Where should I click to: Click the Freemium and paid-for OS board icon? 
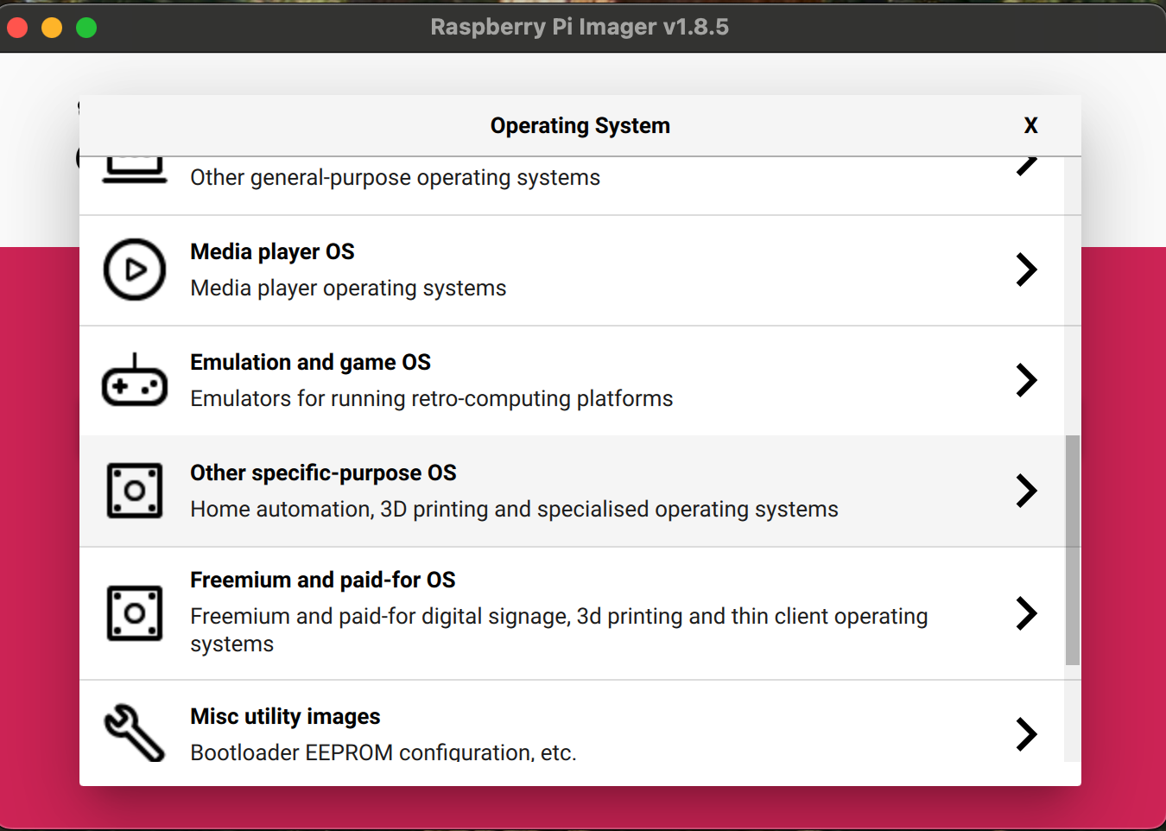pos(135,613)
